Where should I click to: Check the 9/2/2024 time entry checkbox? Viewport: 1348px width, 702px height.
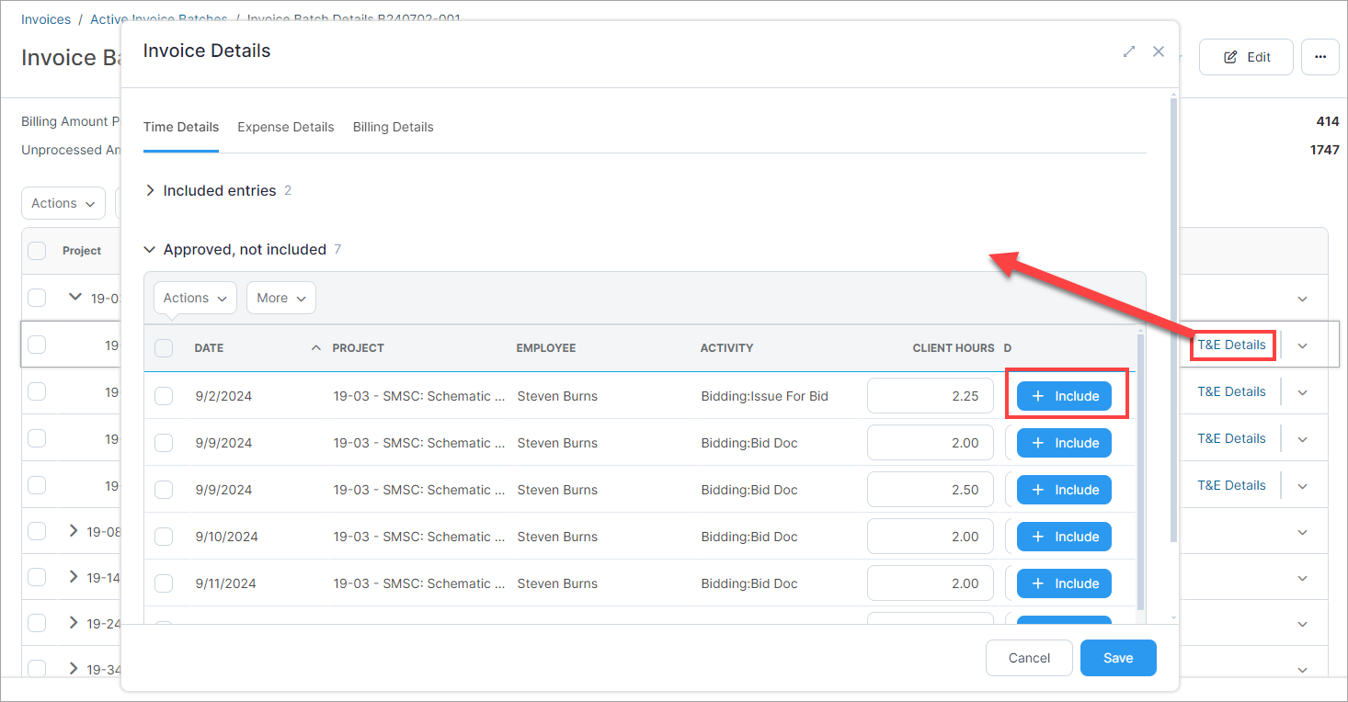click(x=164, y=396)
